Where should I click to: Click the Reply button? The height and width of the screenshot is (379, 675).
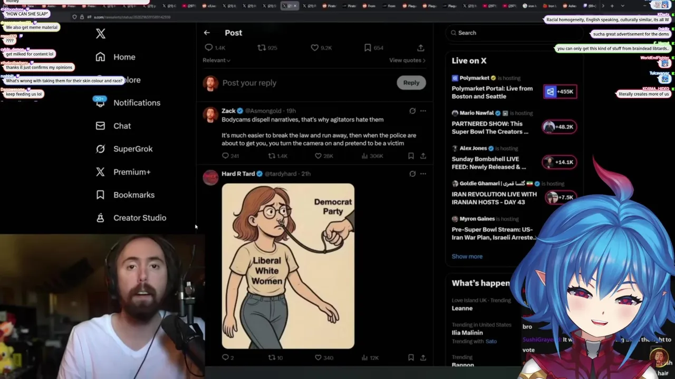pos(411,83)
